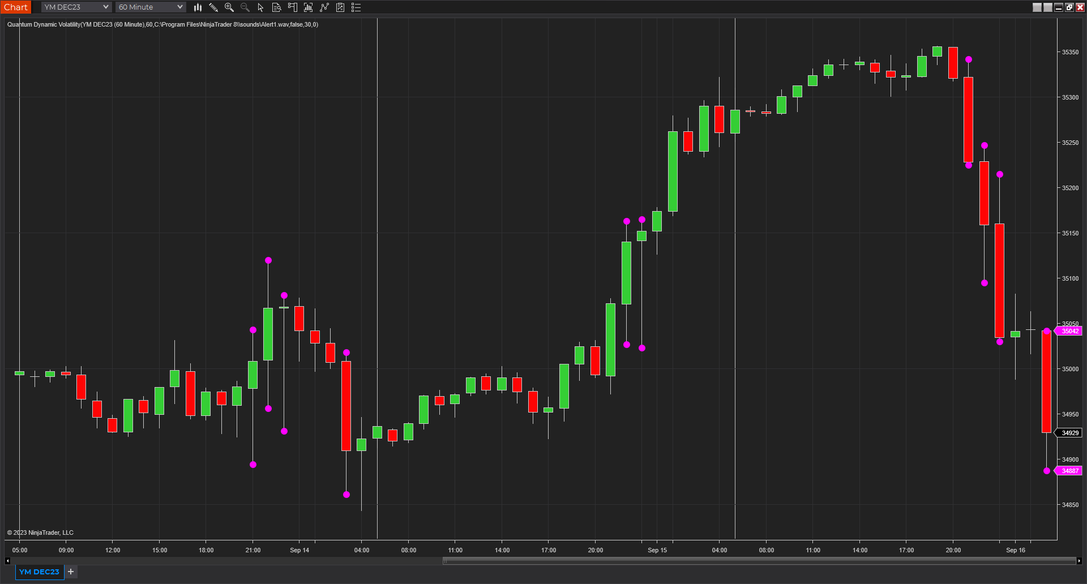The width and height of the screenshot is (1087, 584).
Task: Open the data series icon
Action: 309,7
